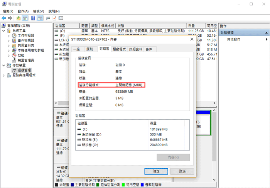Select 新加卷 (E:) row in volume list
The height and width of the screenshot is (188, 270).
click(116, 139)
